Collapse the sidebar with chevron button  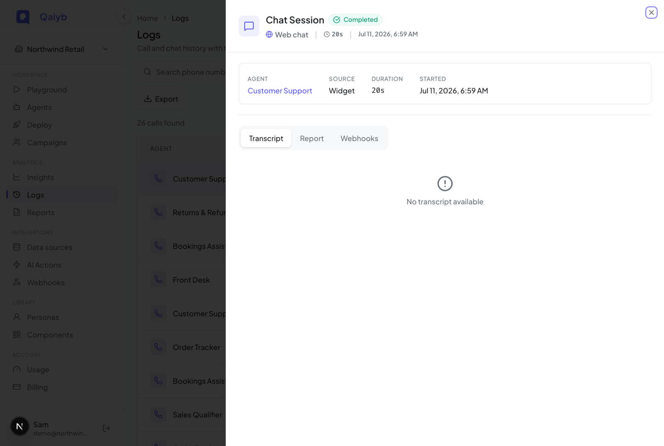124,17
